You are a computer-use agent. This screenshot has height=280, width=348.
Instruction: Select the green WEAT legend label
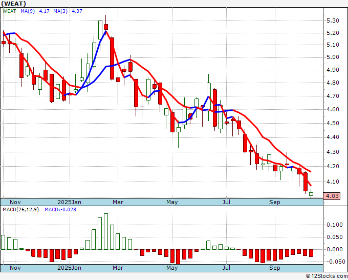[9, 11]
